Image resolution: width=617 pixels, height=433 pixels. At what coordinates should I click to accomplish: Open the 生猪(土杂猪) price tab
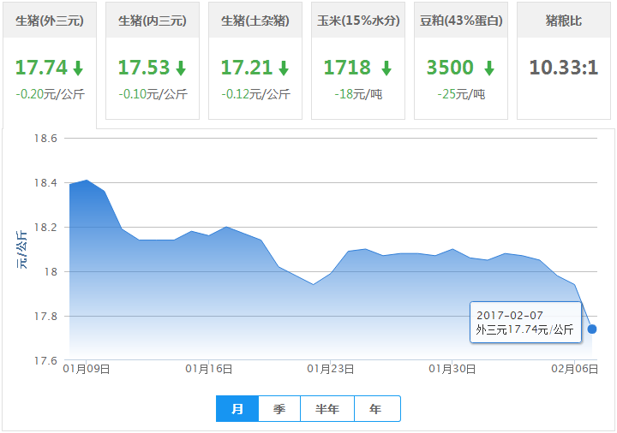[255, 20]
